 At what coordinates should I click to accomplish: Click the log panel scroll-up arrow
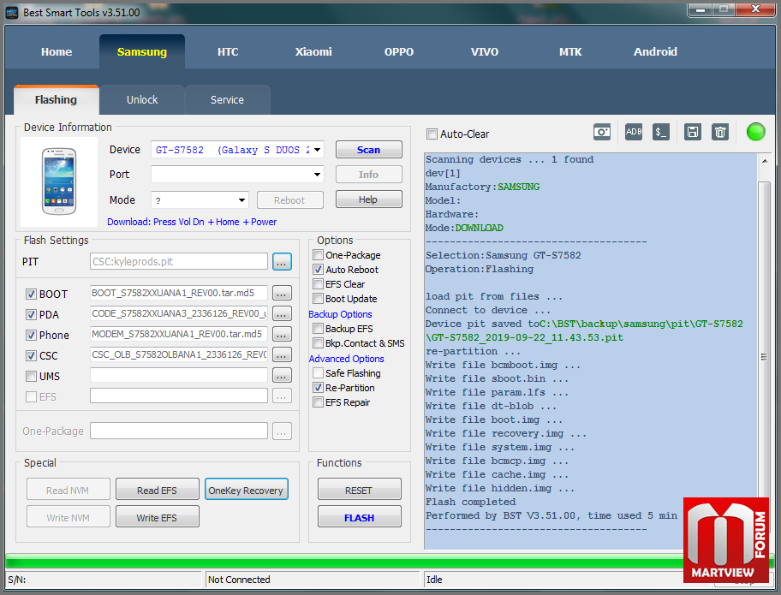[765, 161]
